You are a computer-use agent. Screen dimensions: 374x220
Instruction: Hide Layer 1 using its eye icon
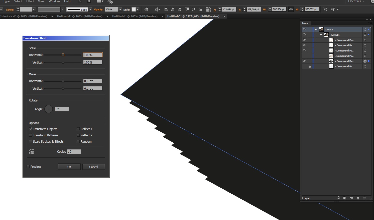click(x=304, y=29)
